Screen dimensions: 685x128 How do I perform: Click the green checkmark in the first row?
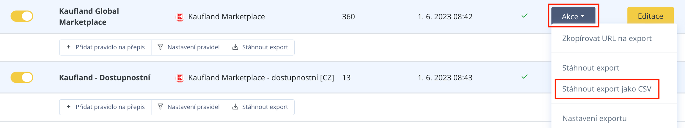click(524, 16)
